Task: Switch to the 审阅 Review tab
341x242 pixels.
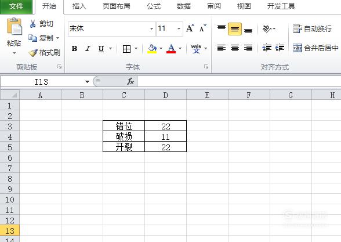Action: [x=214, y=6]
